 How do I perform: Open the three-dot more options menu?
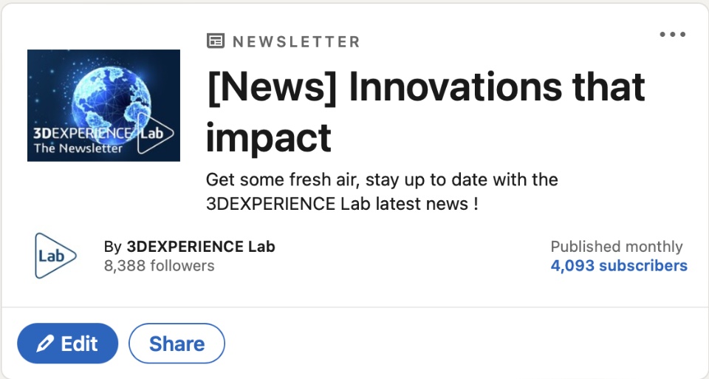[672, 34]
